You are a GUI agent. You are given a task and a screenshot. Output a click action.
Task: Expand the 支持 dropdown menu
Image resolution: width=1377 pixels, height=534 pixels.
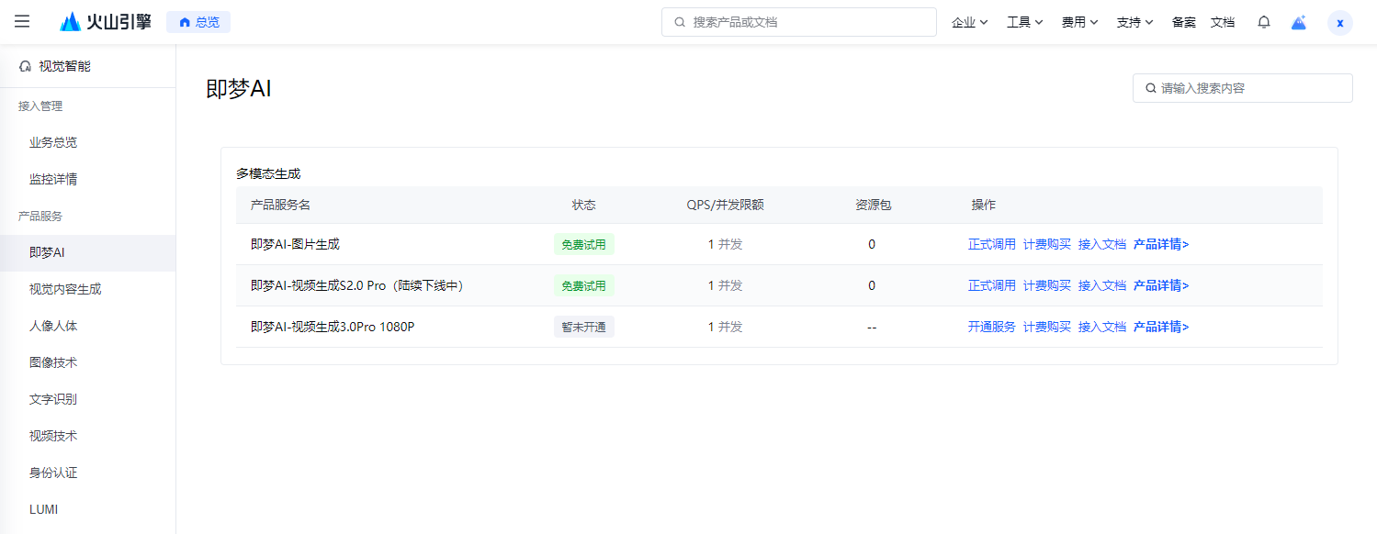(x=1135, y=22)
